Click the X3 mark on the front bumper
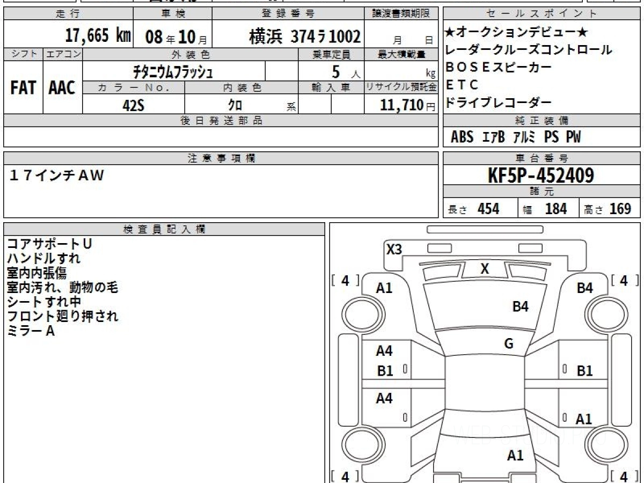This screenshot has height=483, width=644. click(x=394, y=249)
